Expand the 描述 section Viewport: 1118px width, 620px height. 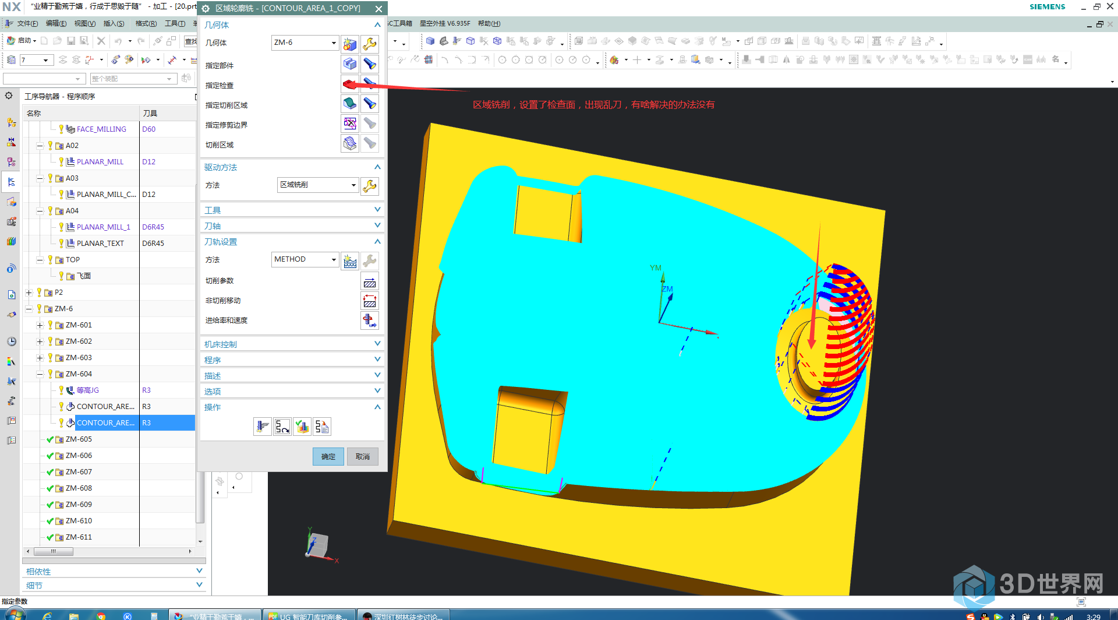pos(292,375)
